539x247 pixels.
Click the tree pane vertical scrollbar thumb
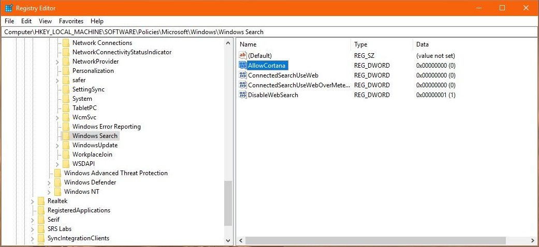coord(228,204)
